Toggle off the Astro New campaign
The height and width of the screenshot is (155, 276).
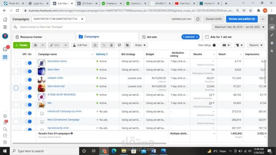28,71
